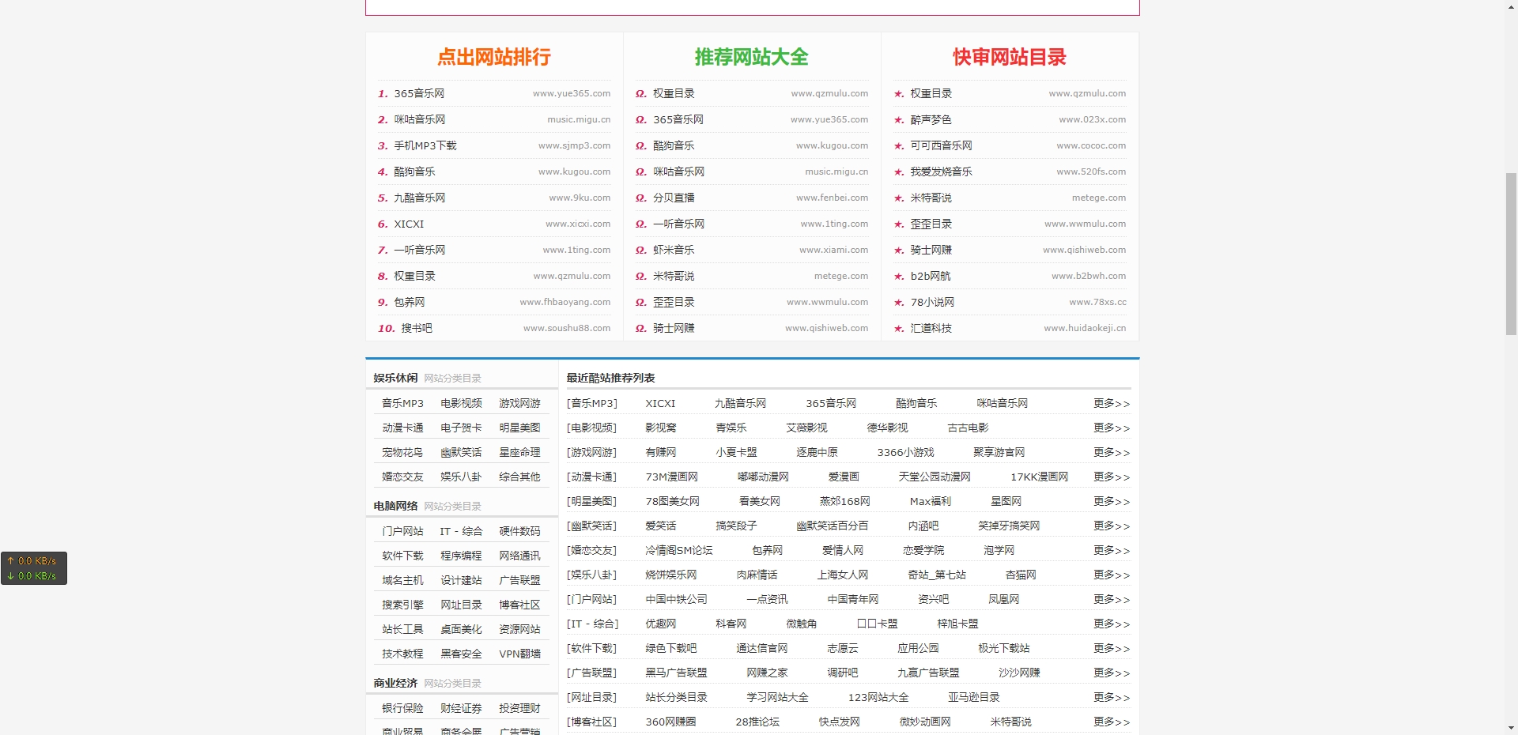Select VPN翻墙 category in sidebar
This screenshot has width=1518, height=735.
519,654
